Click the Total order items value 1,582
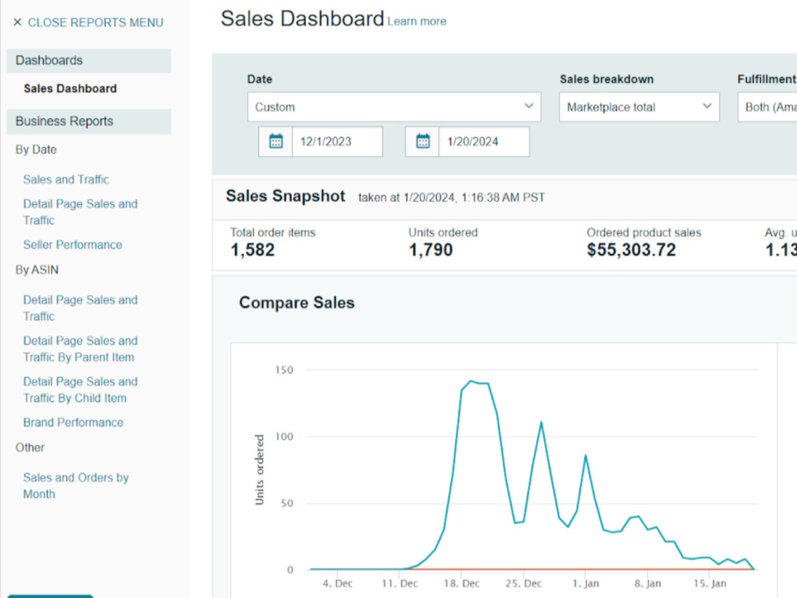 point(253,250)
